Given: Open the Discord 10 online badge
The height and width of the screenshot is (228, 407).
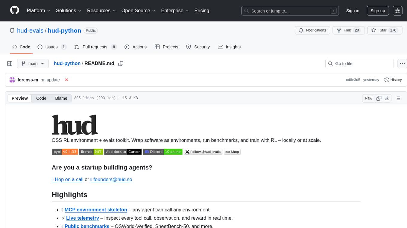Looking at the screenshot, I should (x=163, y=152).
